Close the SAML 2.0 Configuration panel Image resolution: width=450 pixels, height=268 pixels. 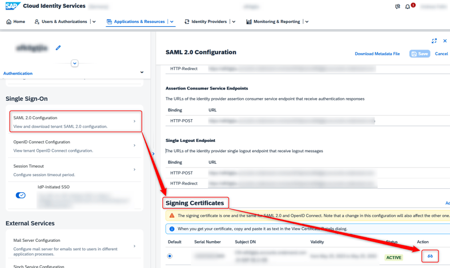tap(445, 41)
